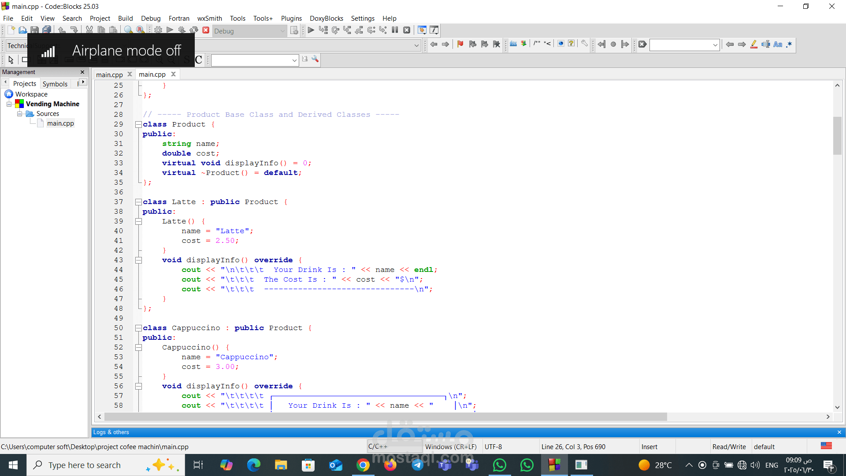Toggle highlight occurrences pencil icon
Screen dimensions: 846x476
tap(754, 44)
